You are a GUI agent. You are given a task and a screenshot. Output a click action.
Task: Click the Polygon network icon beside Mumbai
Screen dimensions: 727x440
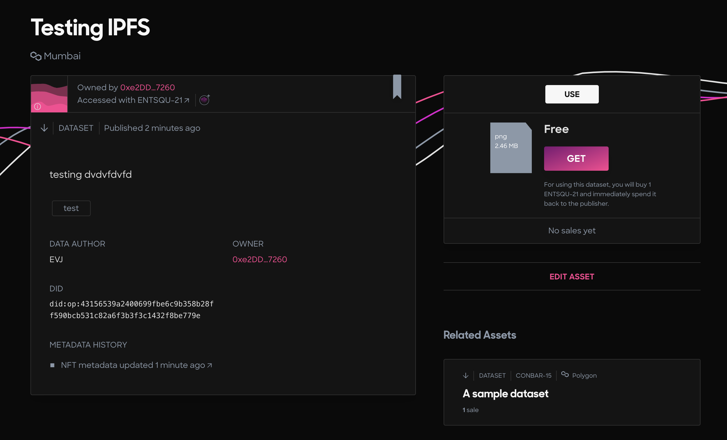[36, 56]
